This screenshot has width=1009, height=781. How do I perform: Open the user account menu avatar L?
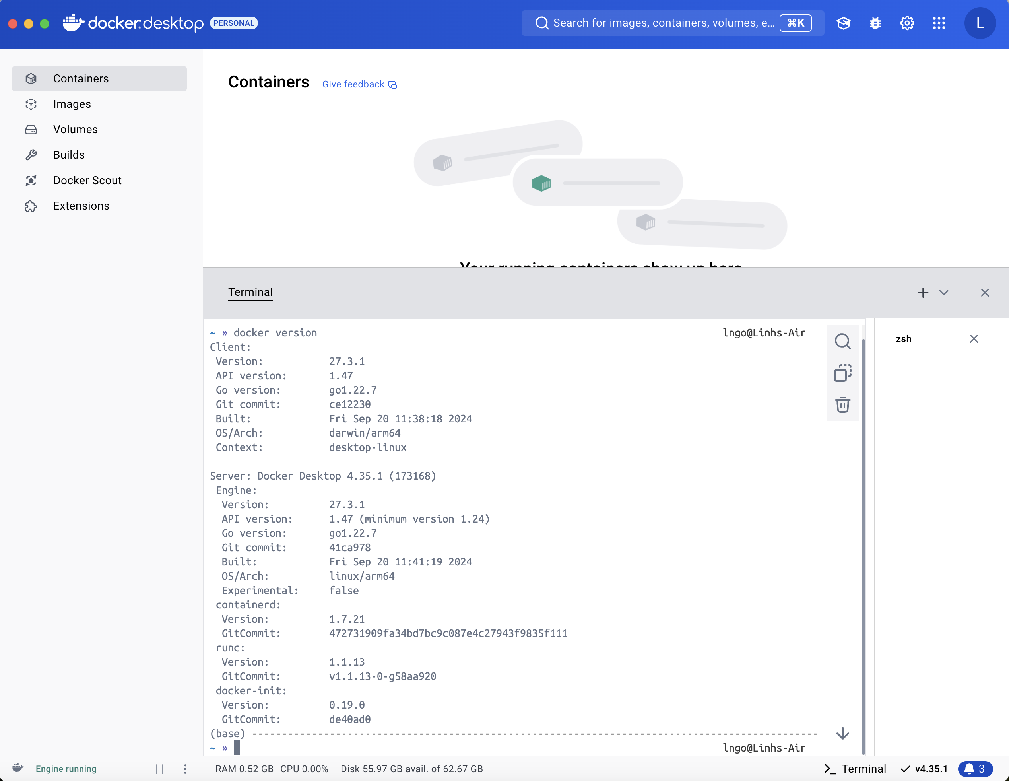980,23
